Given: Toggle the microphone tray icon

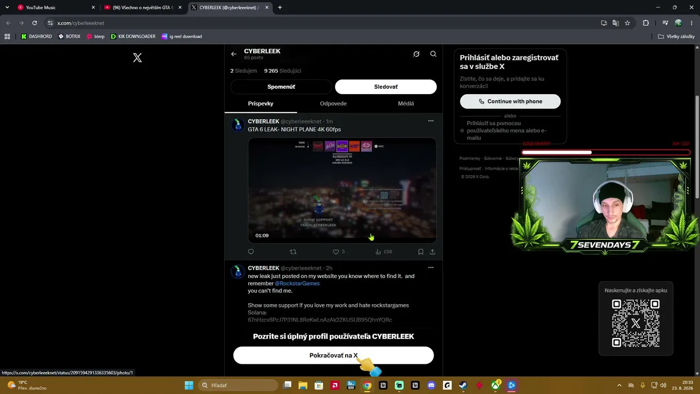Looking at the screenshot, I should [643, 385].
